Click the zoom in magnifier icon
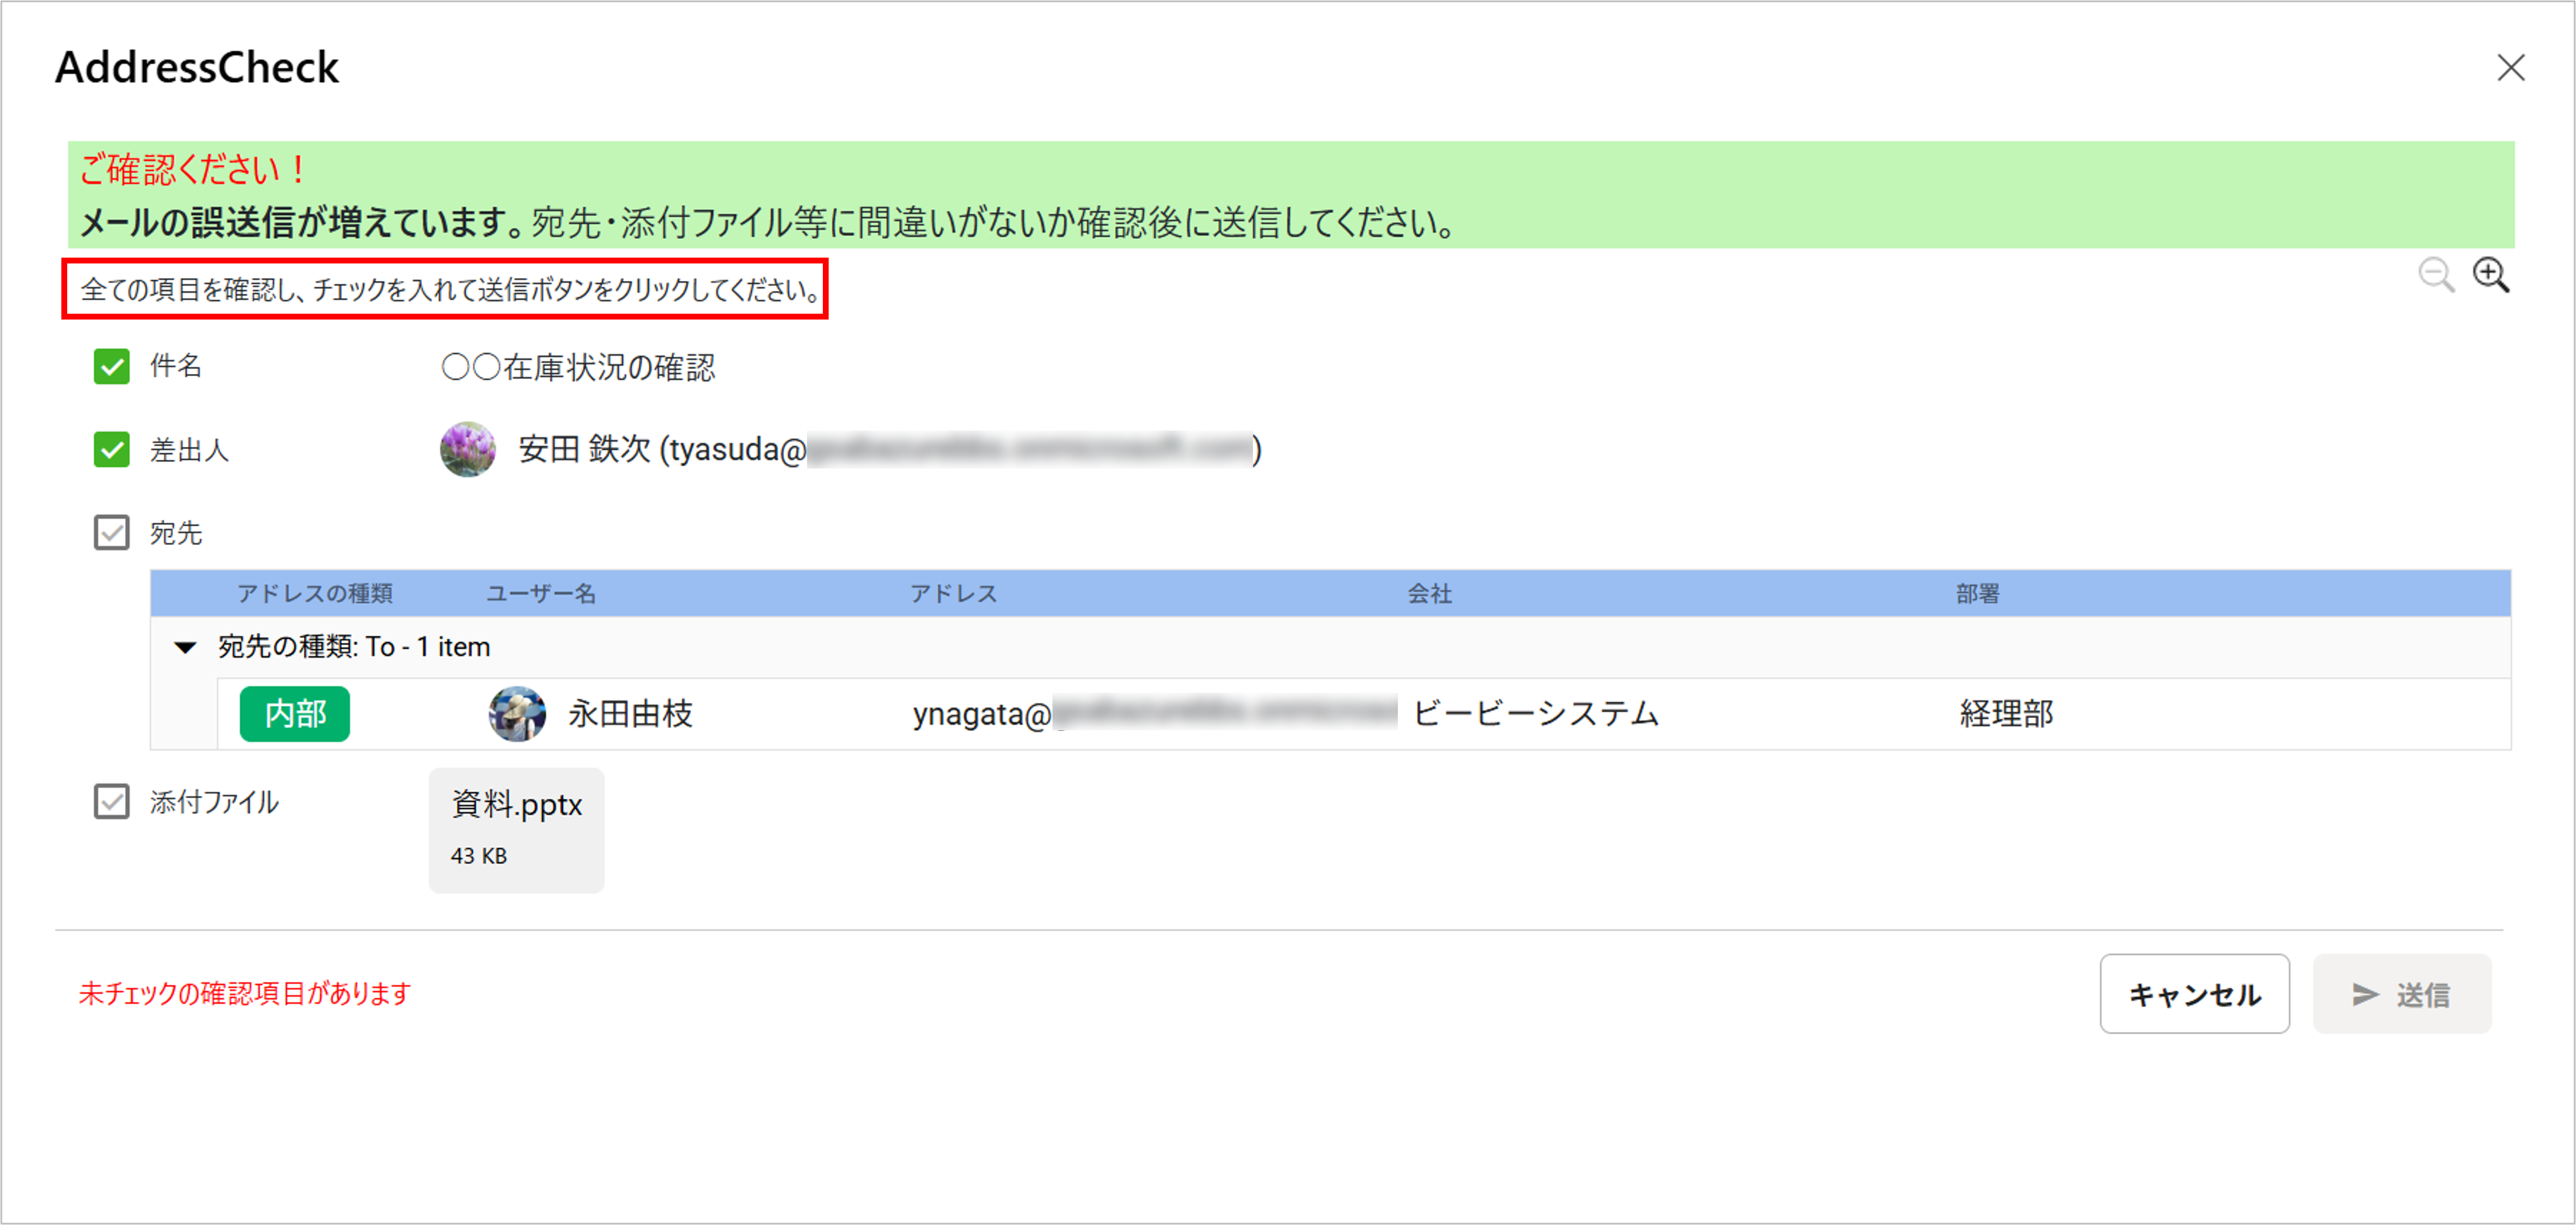Image resolution: width=2576 pixels, height=1225 pixels. click(2489, 274)
